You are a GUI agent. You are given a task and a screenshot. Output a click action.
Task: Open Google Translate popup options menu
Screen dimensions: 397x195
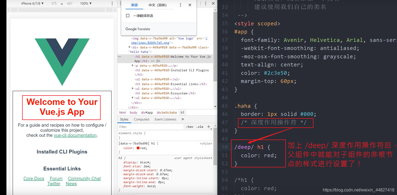(x=180, y=5)
